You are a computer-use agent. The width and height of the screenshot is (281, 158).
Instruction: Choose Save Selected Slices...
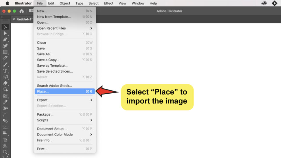coord(65,71)
